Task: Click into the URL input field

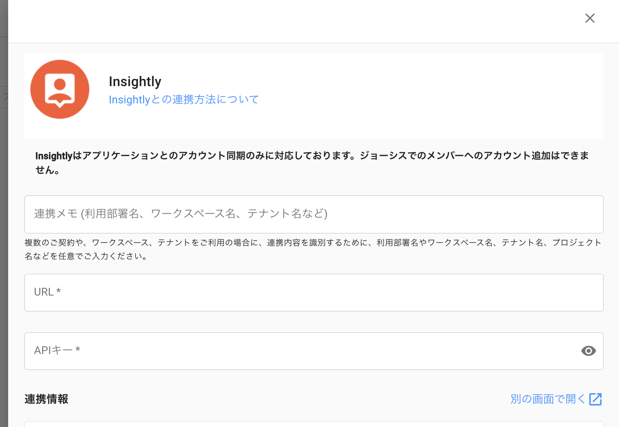Action: [x=314, y=293]
